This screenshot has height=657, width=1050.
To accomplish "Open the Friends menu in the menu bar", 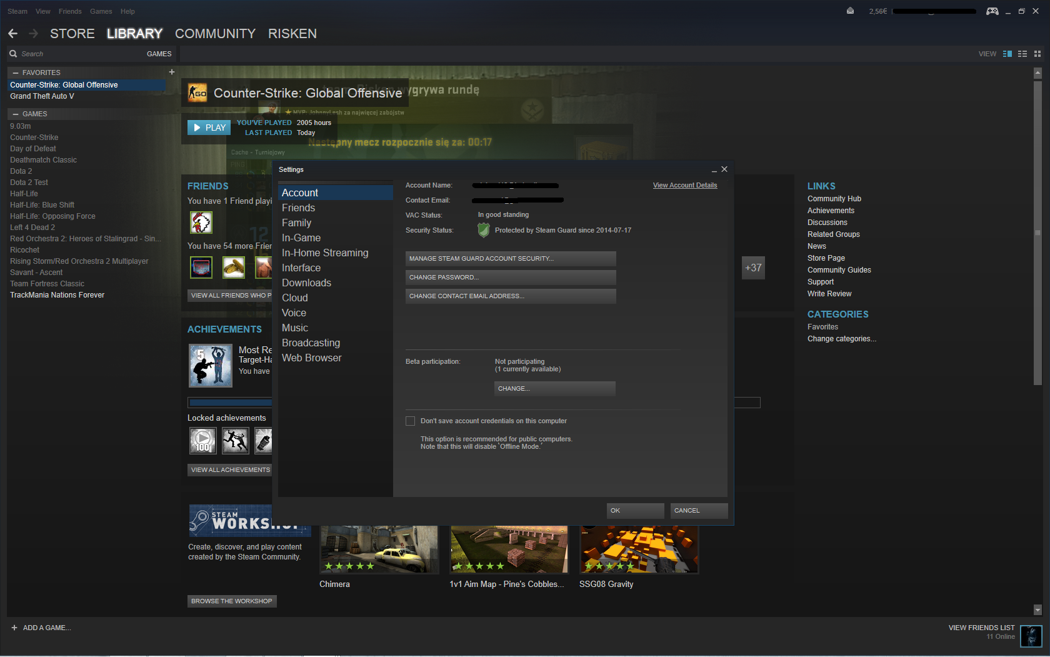I will [70, 11].
